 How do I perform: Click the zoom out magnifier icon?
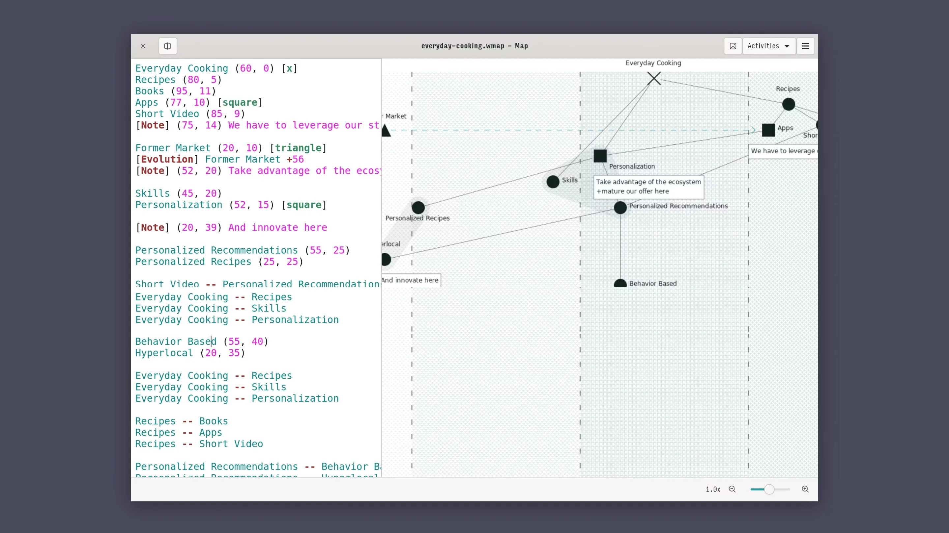pos(732,489)
